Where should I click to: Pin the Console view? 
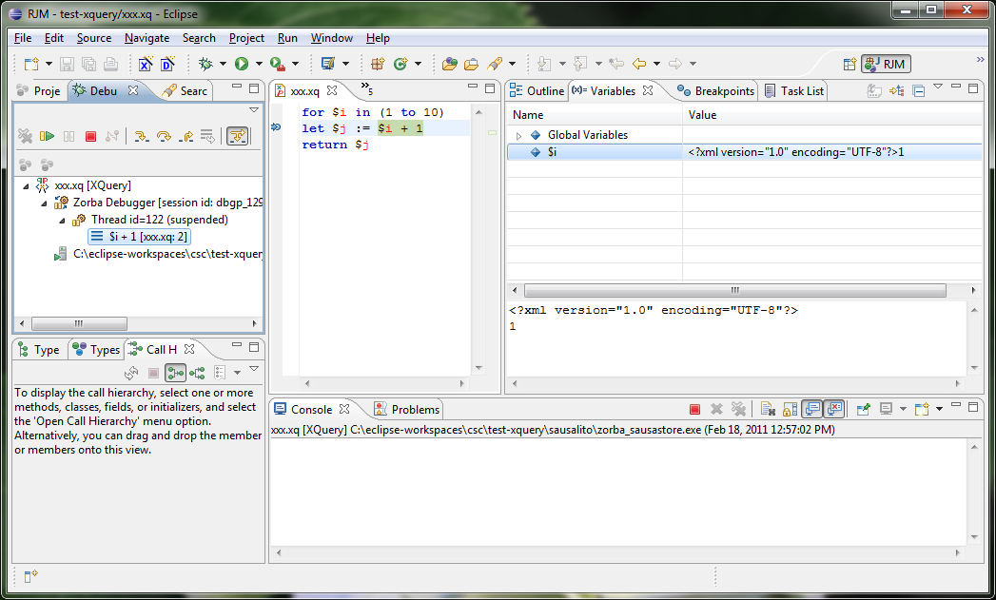coord(863,409)
